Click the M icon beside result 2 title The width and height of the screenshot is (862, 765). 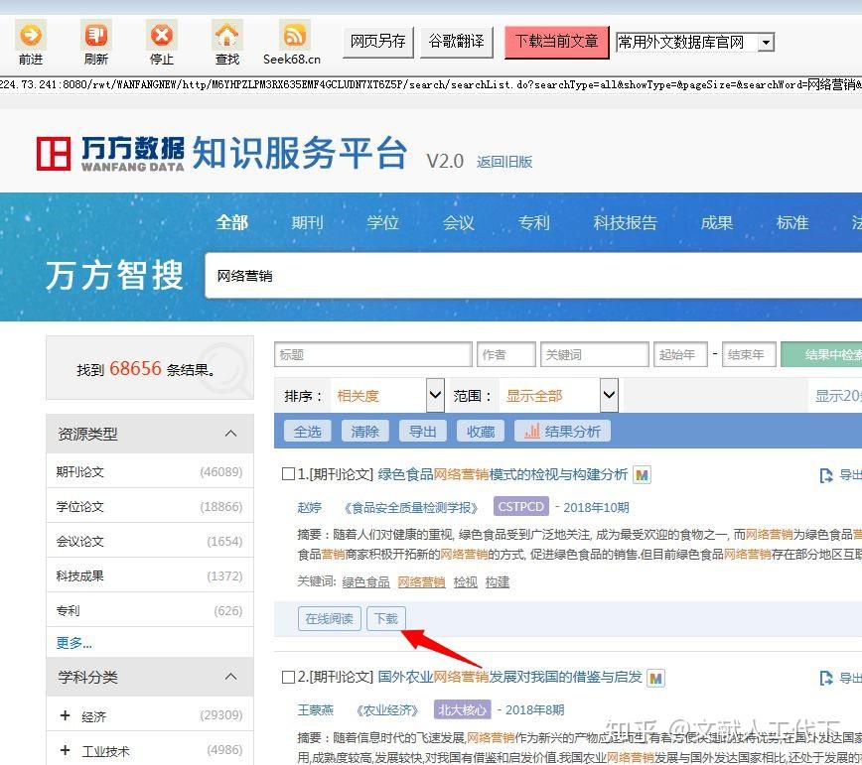(x=655, y=679)
